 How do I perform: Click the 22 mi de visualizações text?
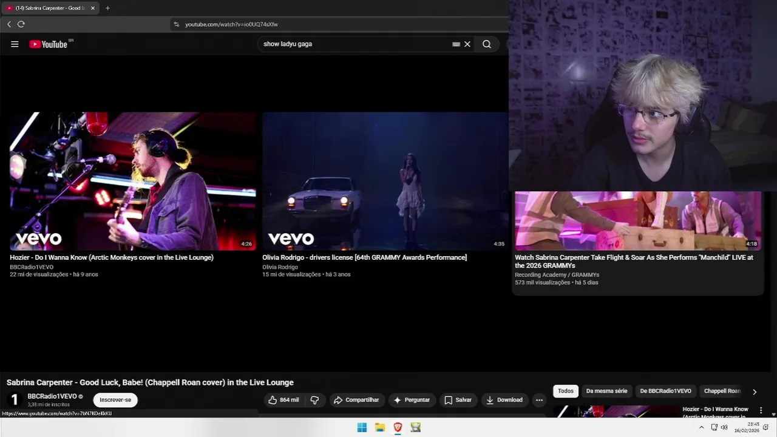(39, 274)
